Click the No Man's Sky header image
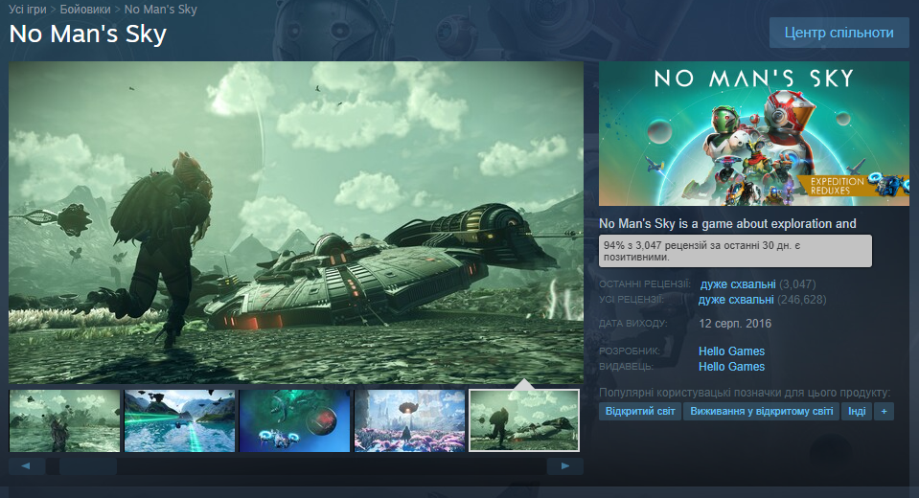919x498 pixels. [x=754, y=133]
